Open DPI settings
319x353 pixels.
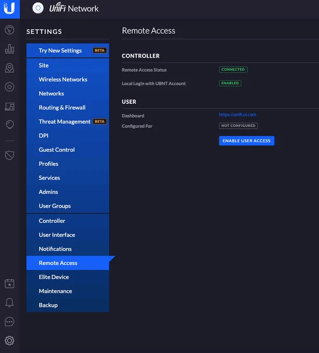68,135
